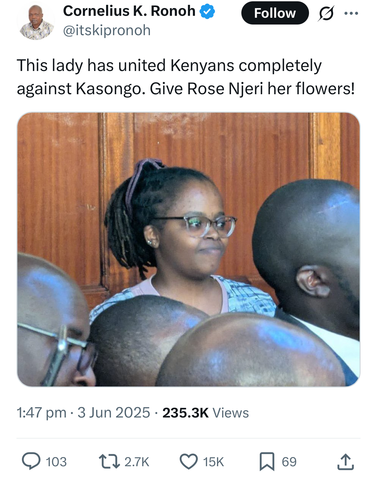The width and height of the screenshot is (377, 483).
Task: Open the 1:47 pm timestamp link
Action: (x=42, y=413)
